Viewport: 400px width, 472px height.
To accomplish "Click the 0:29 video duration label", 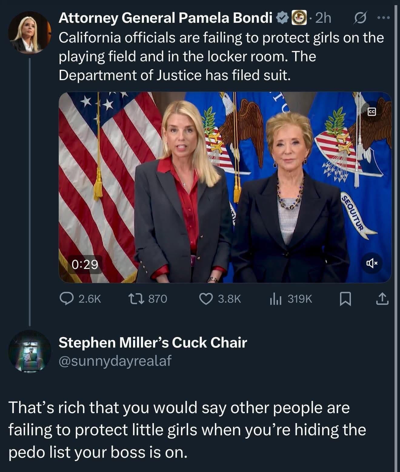I will tap(85, 265).
